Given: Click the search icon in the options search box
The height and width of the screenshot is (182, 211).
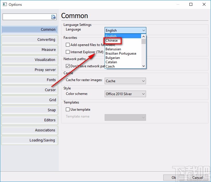Looking at the screenshot, I should click(53, 17).
